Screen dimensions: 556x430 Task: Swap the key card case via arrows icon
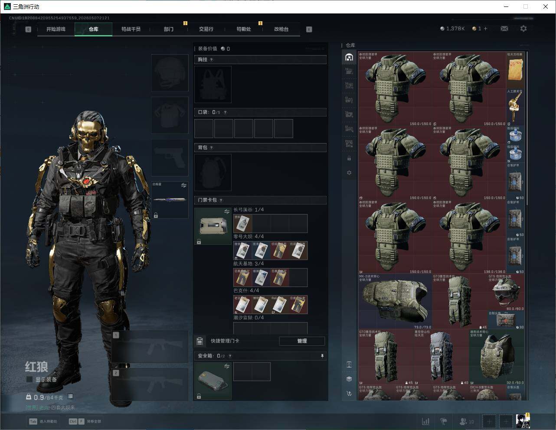(227, 212)
